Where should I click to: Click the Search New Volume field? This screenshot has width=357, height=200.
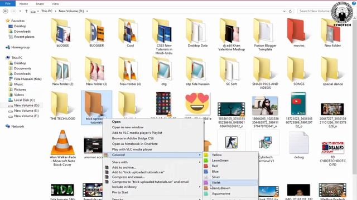(x=315, y=11)
